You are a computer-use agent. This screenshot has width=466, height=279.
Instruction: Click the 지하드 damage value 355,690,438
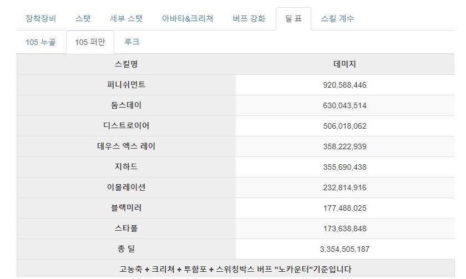(345, 167)
